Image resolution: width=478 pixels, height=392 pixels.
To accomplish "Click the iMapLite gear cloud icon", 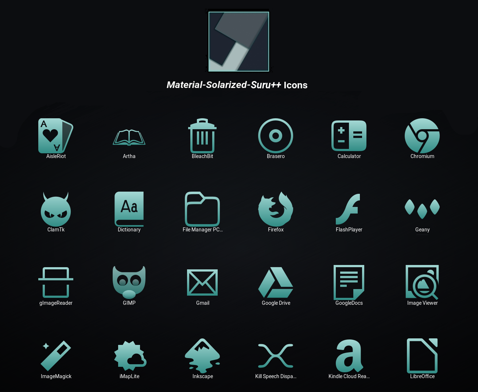I will (130, 356).
